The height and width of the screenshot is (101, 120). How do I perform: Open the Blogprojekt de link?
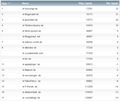point(31,14)
